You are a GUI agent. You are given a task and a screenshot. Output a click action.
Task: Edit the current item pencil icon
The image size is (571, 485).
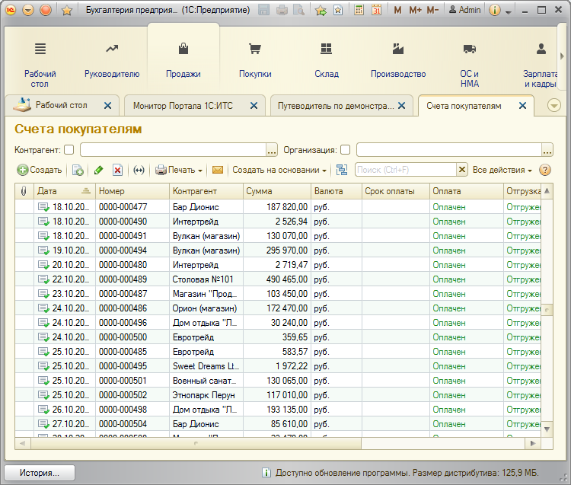pos(98,170)
